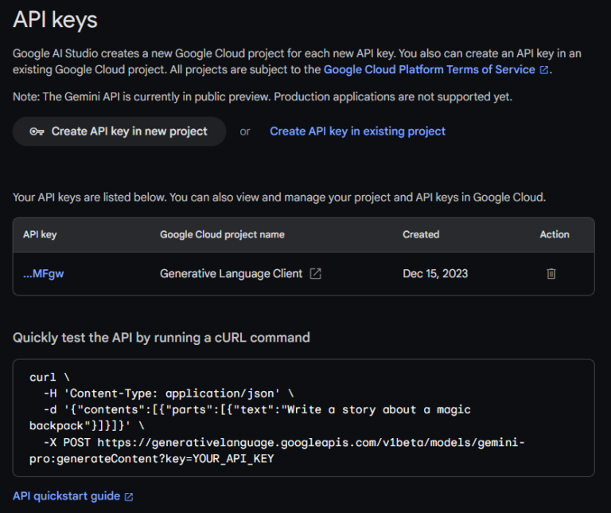611x513 pixels.
Task: Click the Google Cloud project name column header
Action: (222, 235)
